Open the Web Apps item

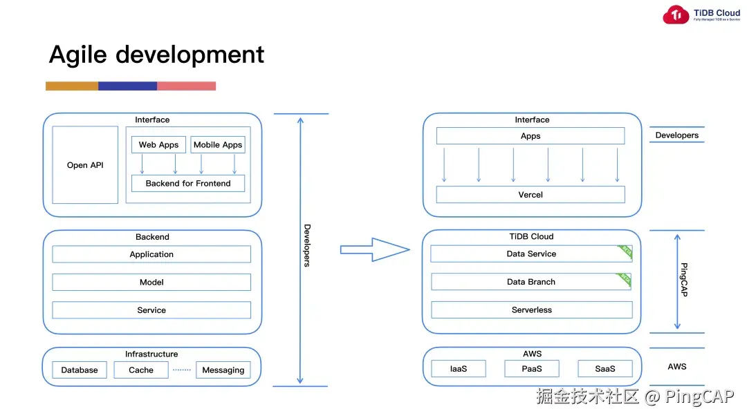tap(158, 144)
